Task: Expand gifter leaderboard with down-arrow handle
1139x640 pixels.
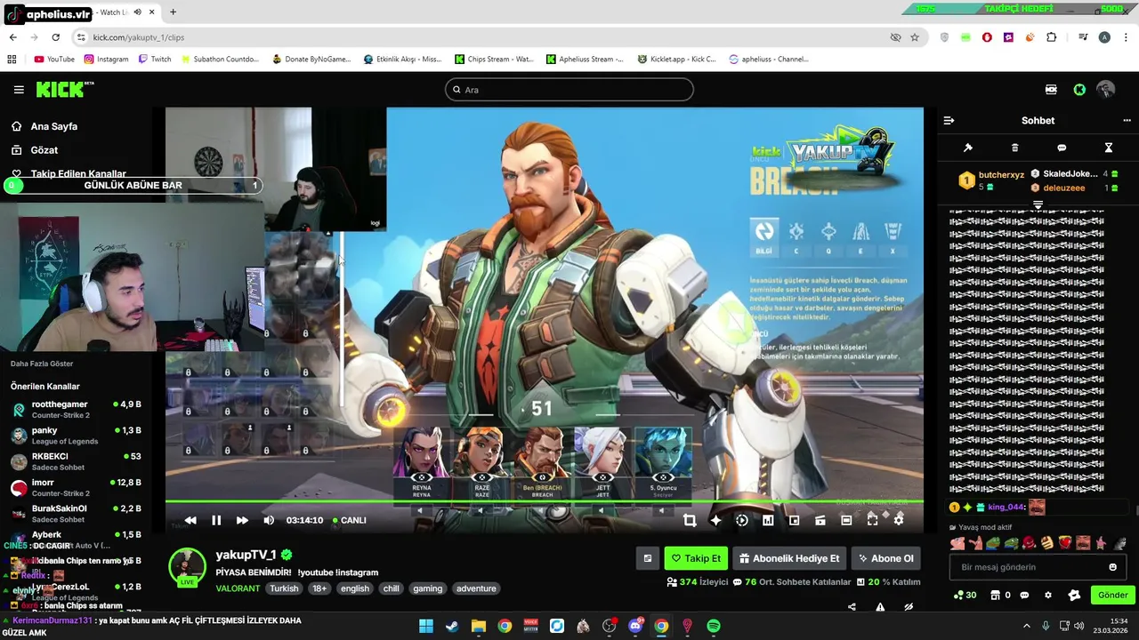Action: (1038, 205)
